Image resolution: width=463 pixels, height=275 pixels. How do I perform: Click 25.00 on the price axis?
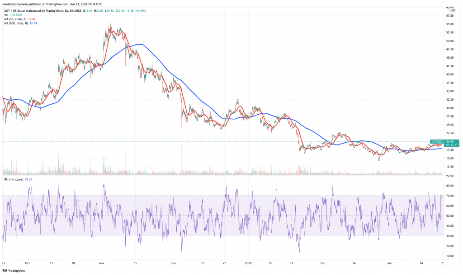click(450, 125)
